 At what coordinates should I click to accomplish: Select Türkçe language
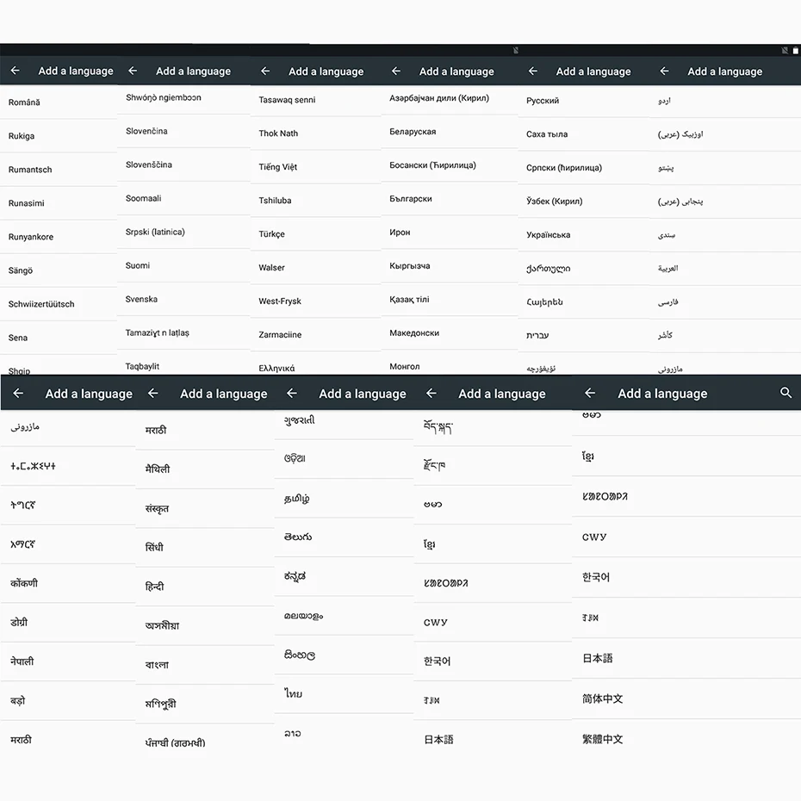point(271,234)
